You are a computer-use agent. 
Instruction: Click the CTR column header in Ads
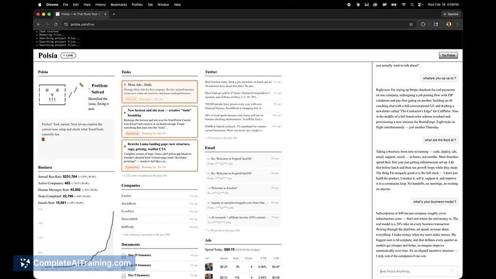click(263, 258)
